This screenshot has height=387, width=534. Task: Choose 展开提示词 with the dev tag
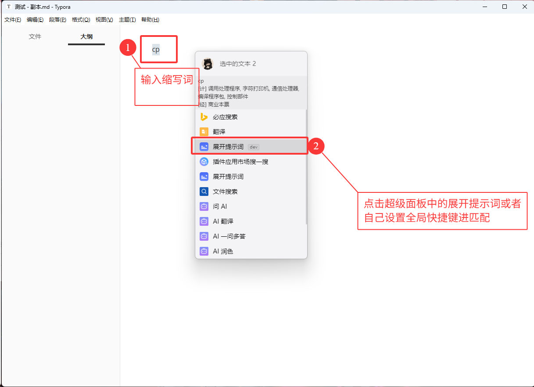(x=250, y=147)
